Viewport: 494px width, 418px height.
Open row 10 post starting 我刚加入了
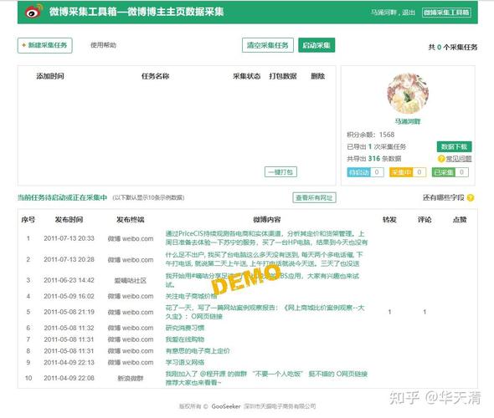[x=266, y=378]
